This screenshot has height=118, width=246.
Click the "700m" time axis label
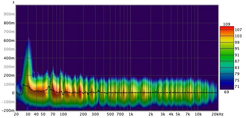9,32
